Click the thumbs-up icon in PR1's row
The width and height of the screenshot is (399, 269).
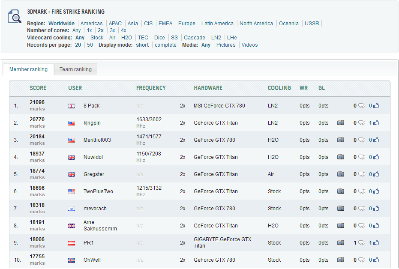(376, 243)
